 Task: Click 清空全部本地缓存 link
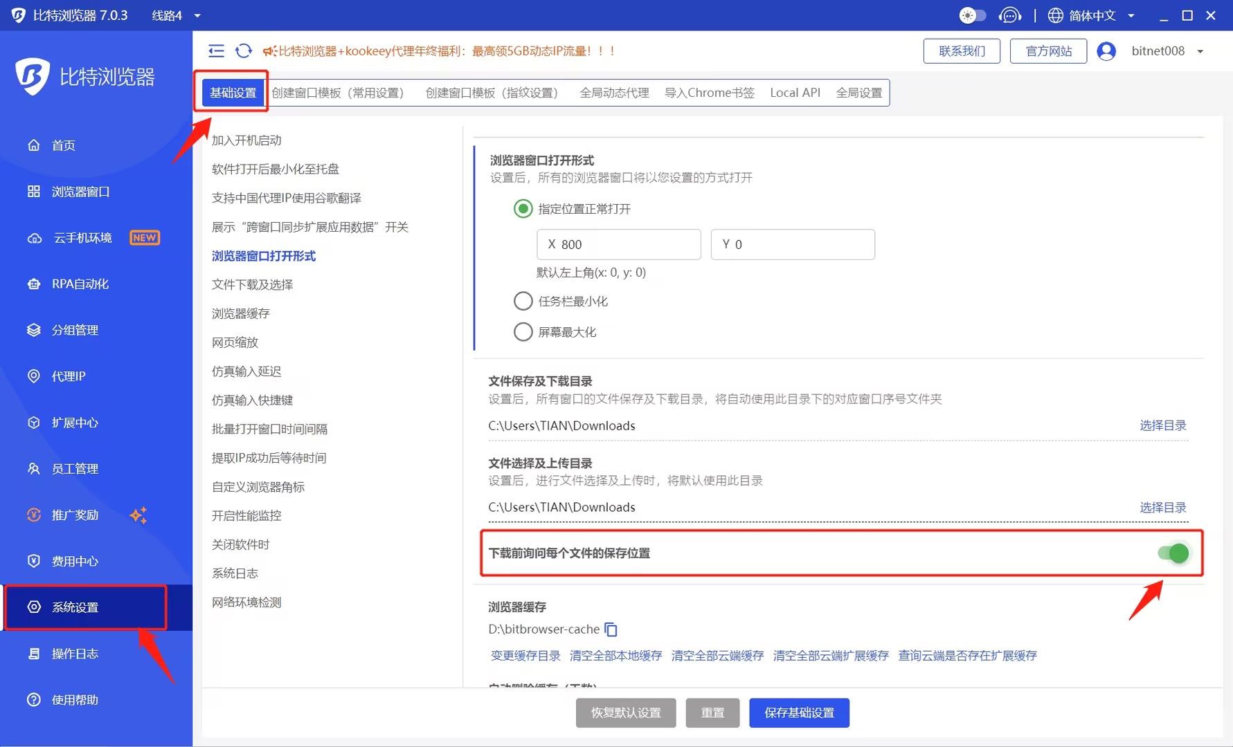(615, 656)
